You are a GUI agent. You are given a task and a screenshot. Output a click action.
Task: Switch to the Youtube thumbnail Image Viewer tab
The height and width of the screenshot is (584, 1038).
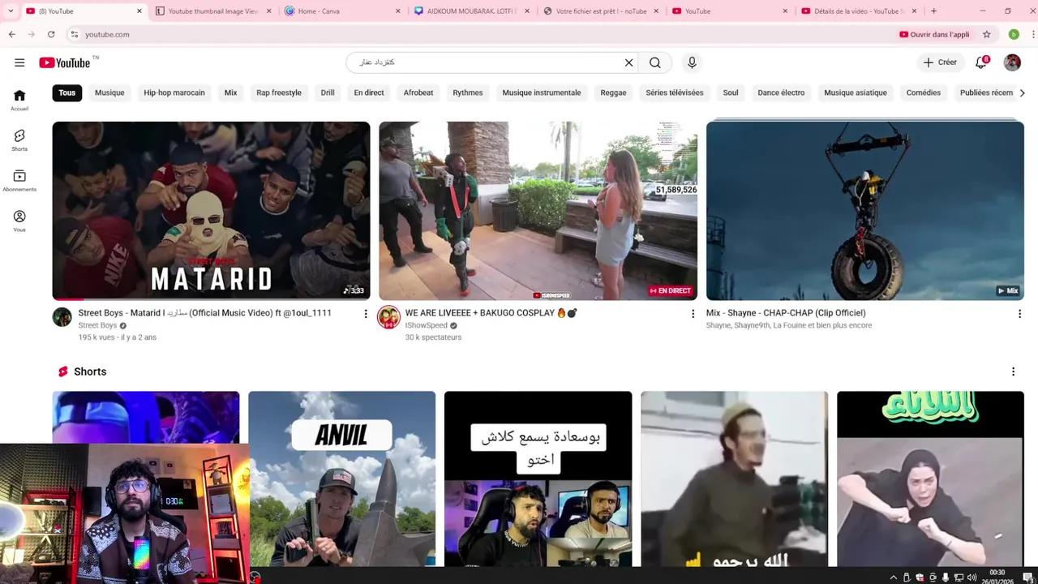[212, 11]
